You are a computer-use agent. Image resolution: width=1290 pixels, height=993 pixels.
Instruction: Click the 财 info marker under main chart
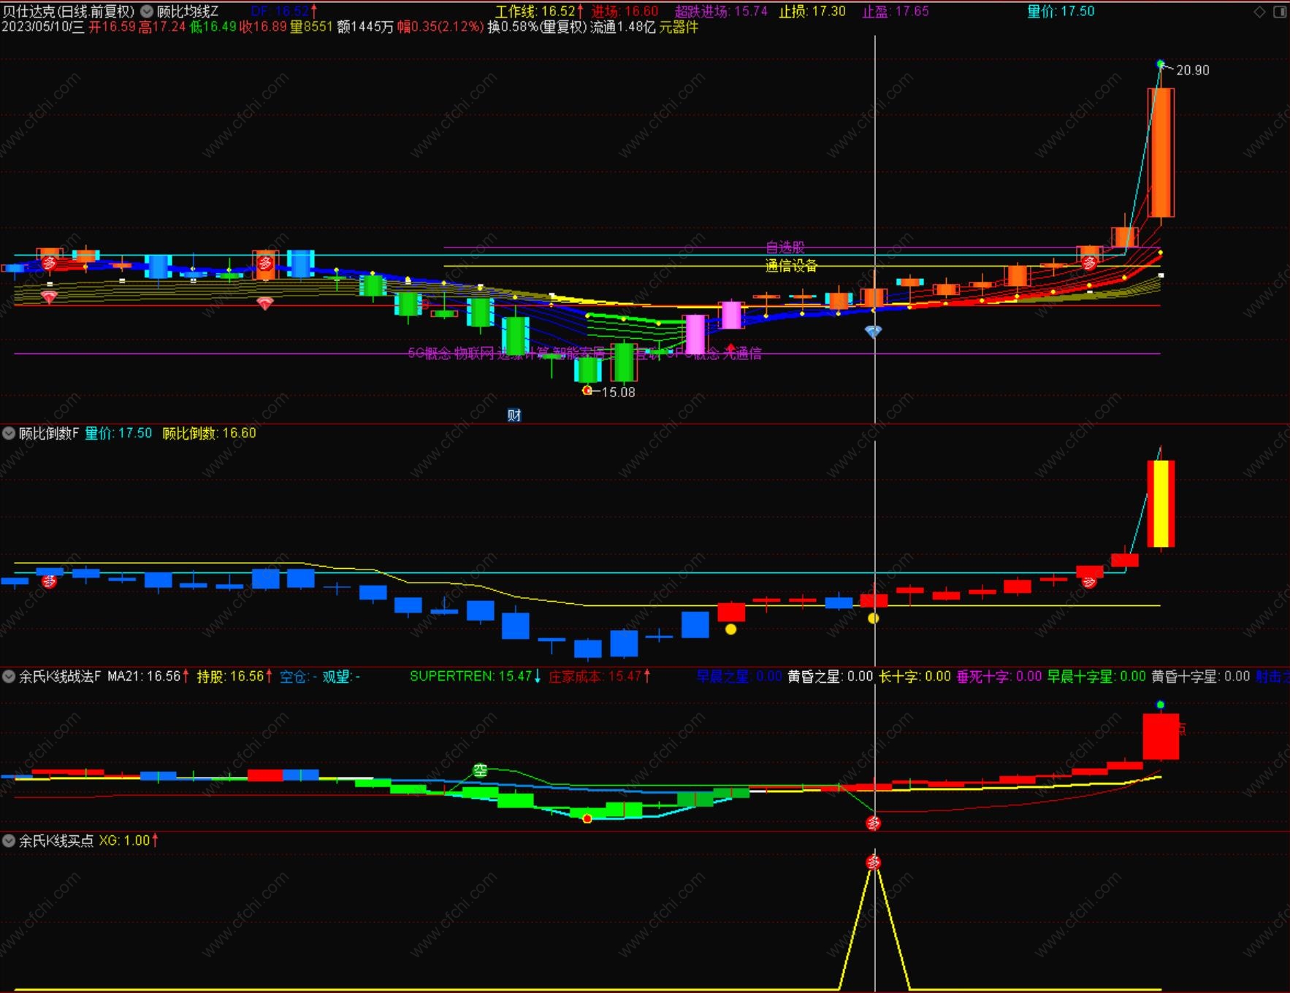(514, 415)
